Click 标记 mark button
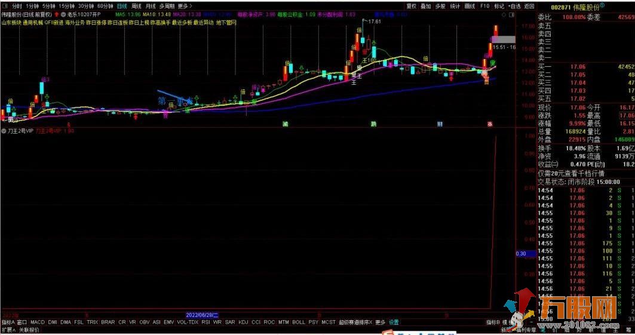Image resolution: width=635 pixels, height=335 pixels. click(x=499, y=6)
